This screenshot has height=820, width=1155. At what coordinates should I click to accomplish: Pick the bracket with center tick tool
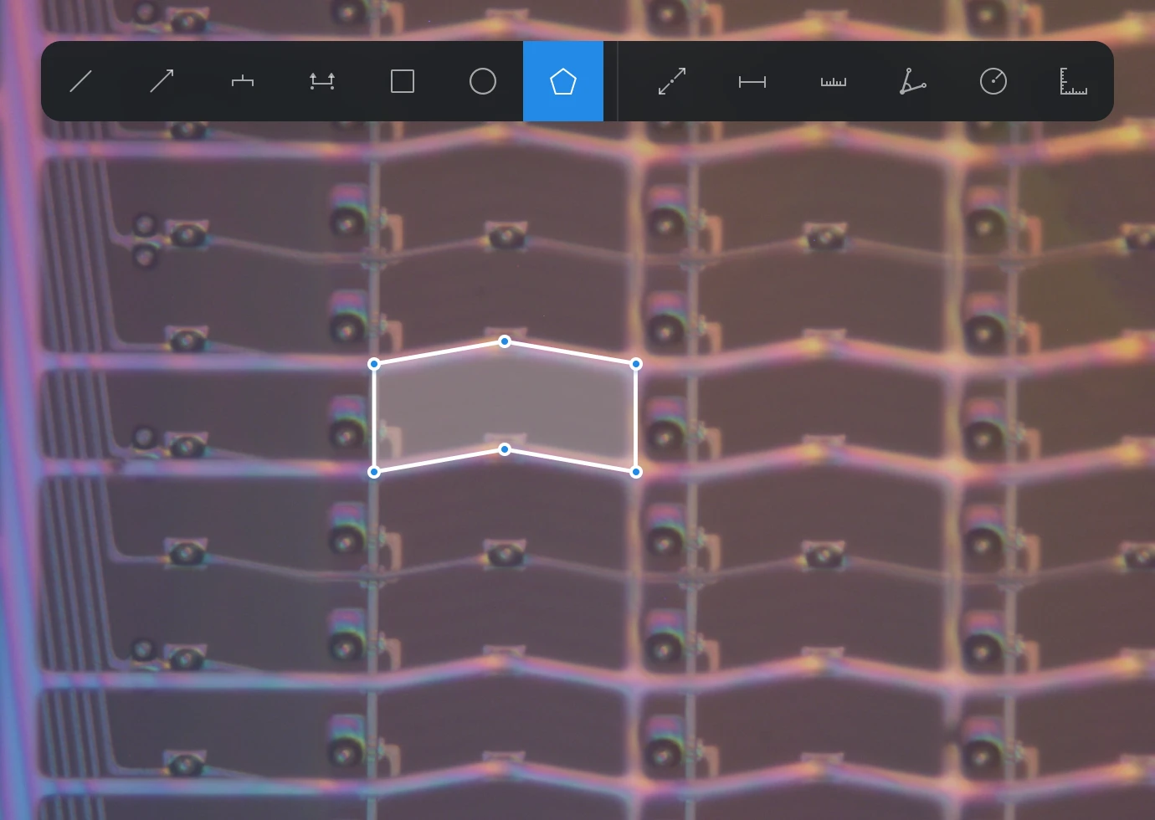[x=242, y=81]
